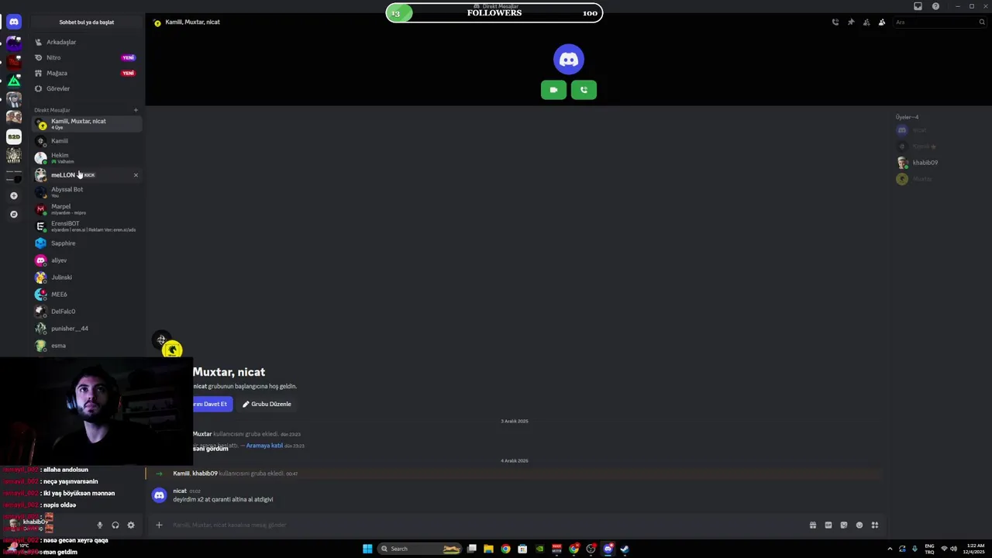
Task: Open direct message with Kamili
Action: click(85, 141)
